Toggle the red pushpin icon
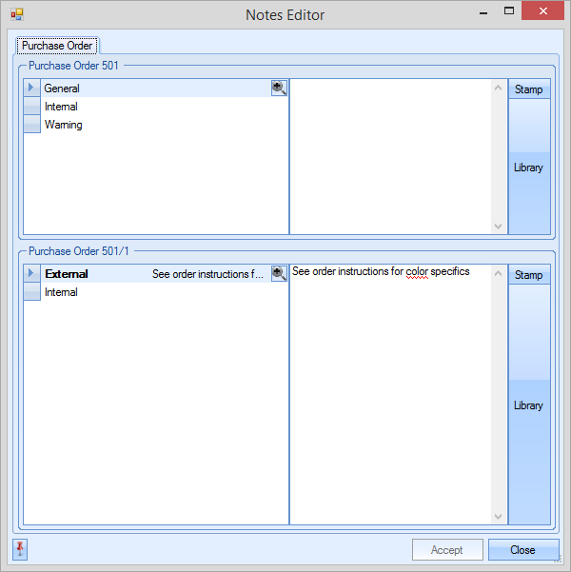 (20, 549)
